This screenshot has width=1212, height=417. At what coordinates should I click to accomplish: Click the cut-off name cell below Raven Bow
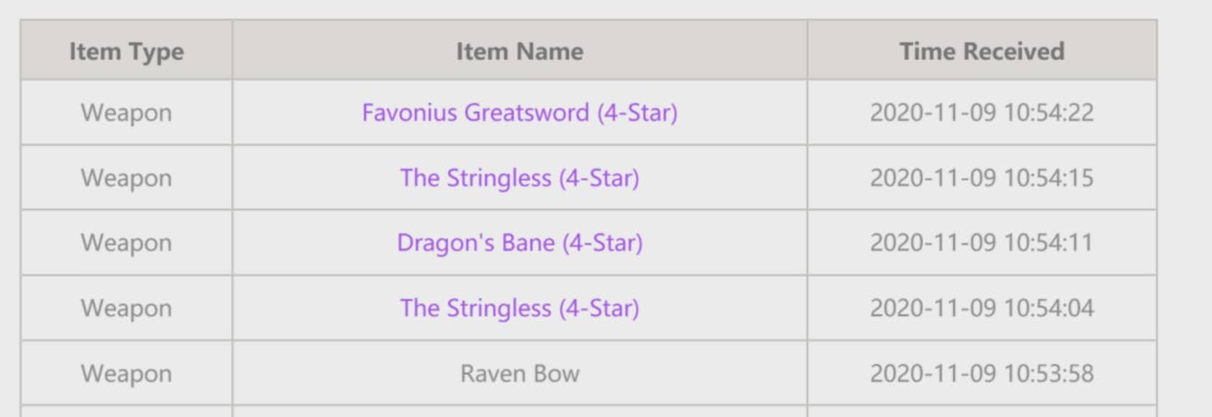tap(519, 412)
